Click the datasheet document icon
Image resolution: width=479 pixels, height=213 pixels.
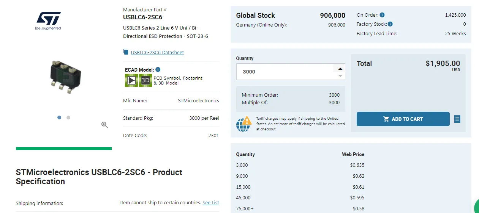126,52
